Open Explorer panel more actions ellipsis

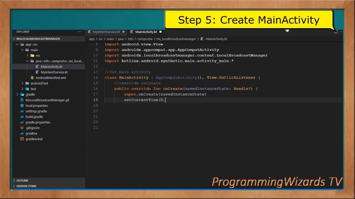coord(79,32)
